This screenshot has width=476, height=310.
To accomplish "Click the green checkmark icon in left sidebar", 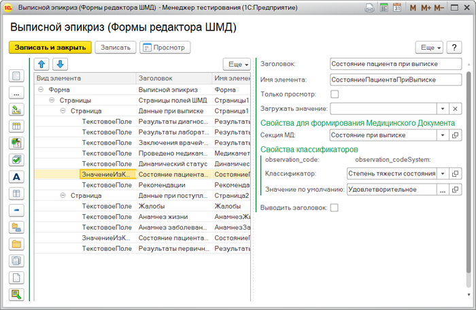I will click(16, 160).
